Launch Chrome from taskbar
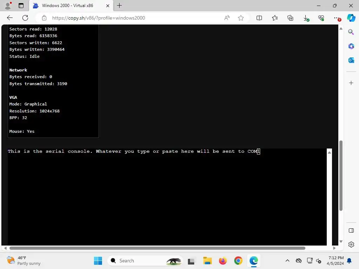Image resolution: width=359 pixels, height=269 pixels. click(x=238, y=261)
